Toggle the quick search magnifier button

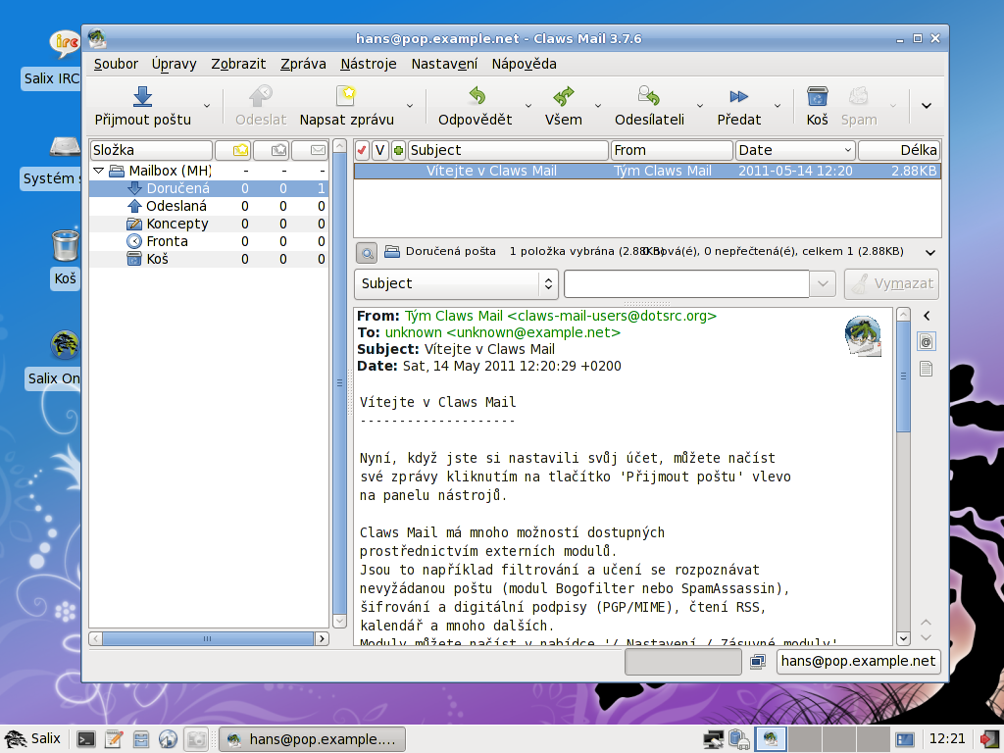pyautogui.click(x=367, y=253)
